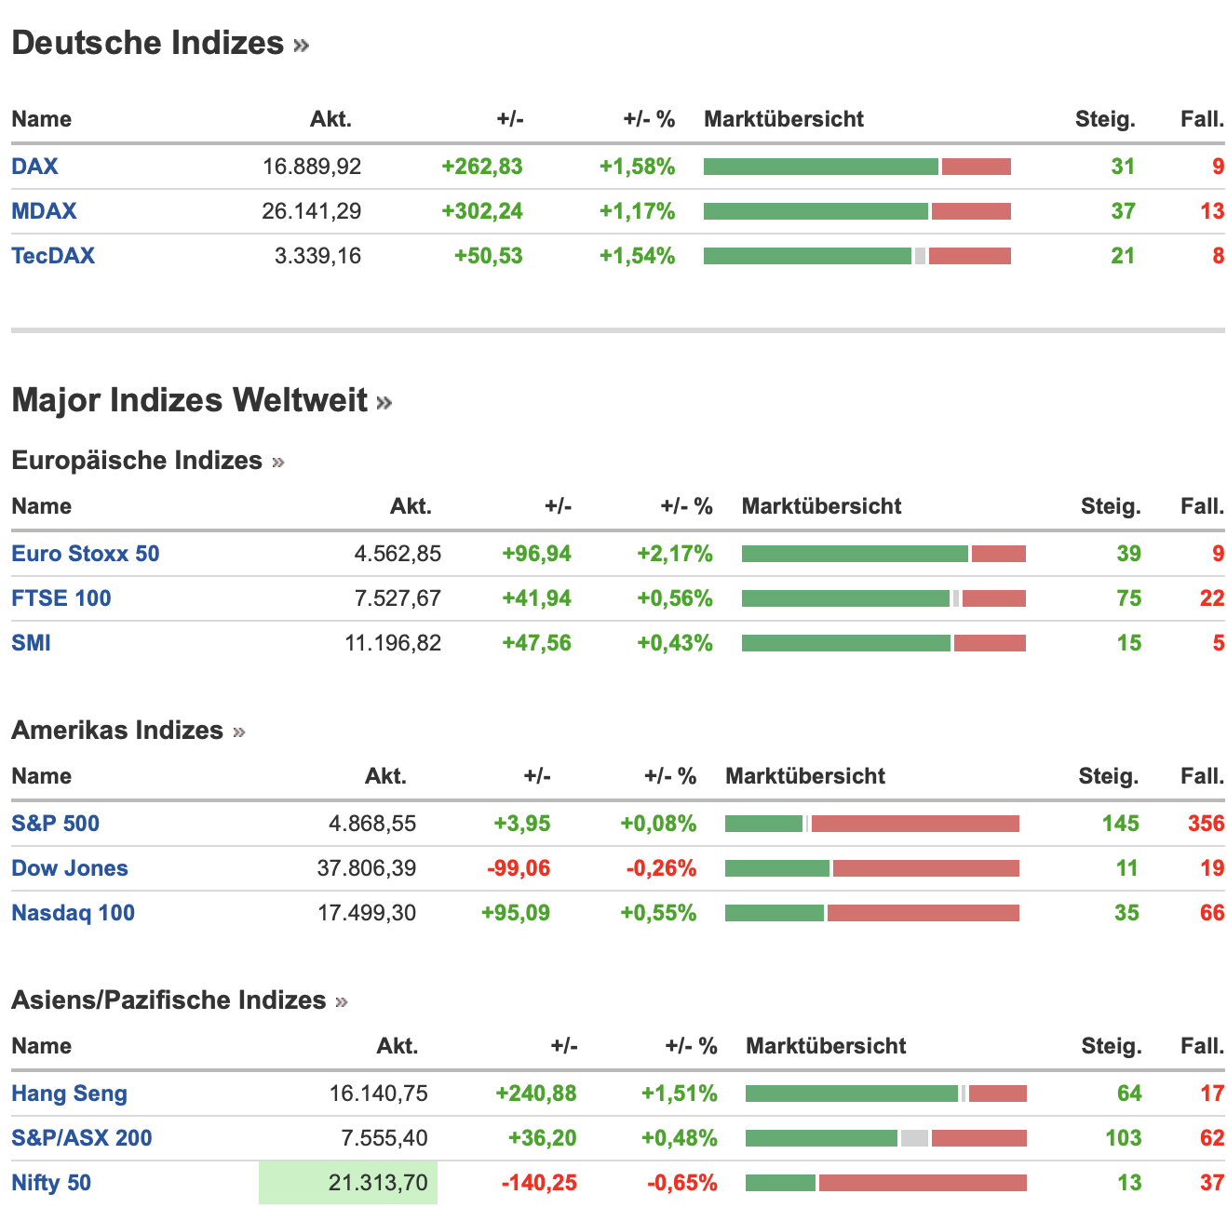This screenshot has width=1227, height=1221.
Task: Open the MDAX index page
Action: [x=44, y=211]
